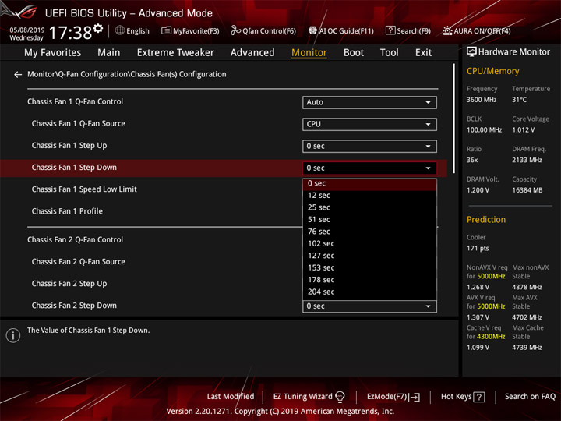The width and height of the screenshot is (561, 421).
Task: Click the info icon beside help text
Action: tap(13, 335)
